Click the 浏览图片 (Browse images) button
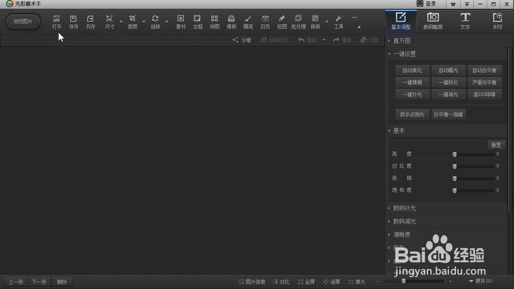The width and height of the screenshot is (514, 289). click(23, 22)
